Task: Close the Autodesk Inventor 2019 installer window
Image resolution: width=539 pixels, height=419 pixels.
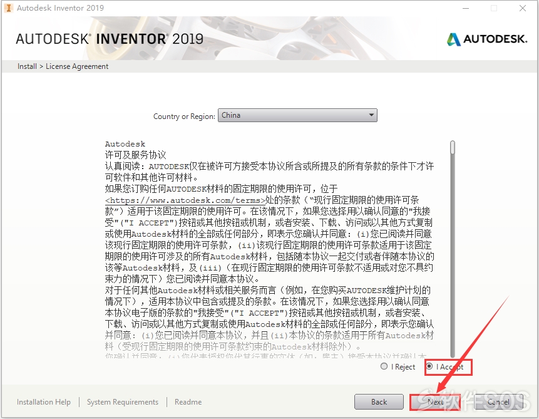Action: click(523, 8)
